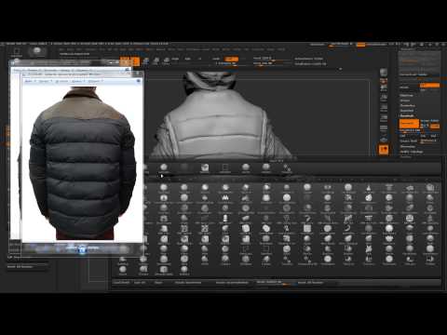Expand the Crease section in Geometry palette
Viewport: 447px width, 335px height.
pyautogui.click(x=405, y=100)
